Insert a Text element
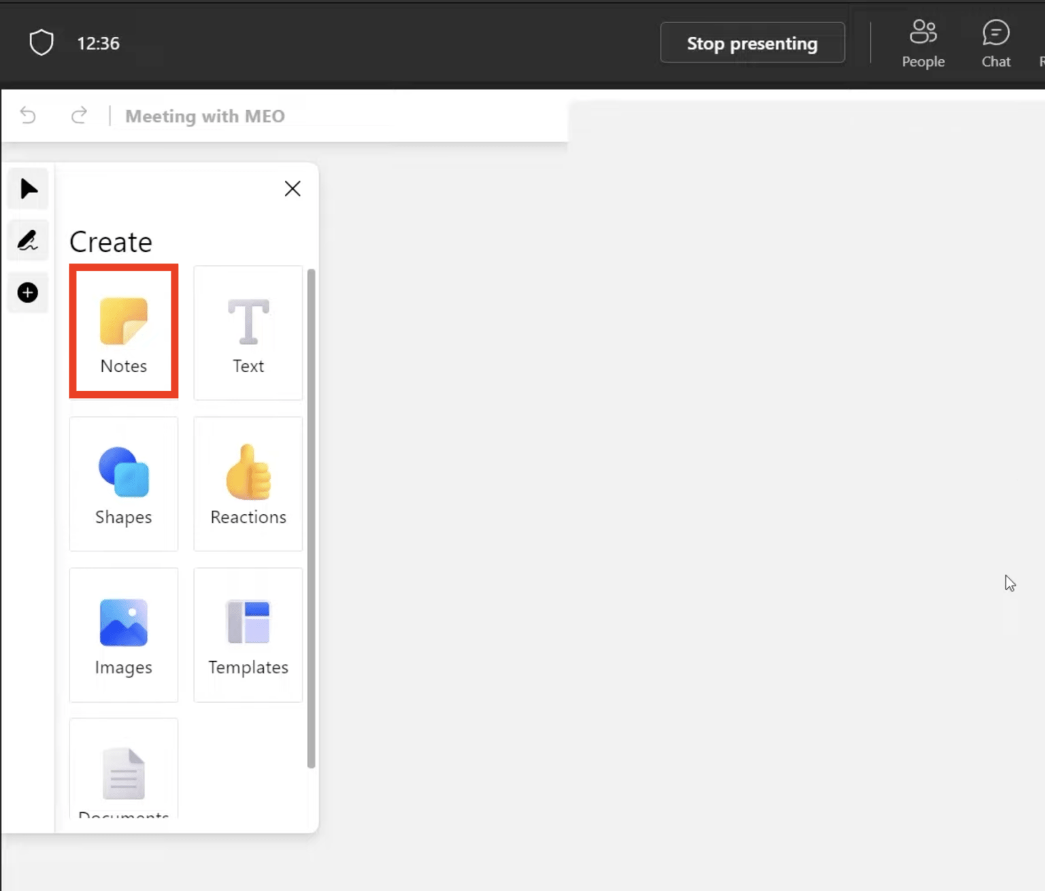The image size is (1045, 891). [x=248, y=333]
